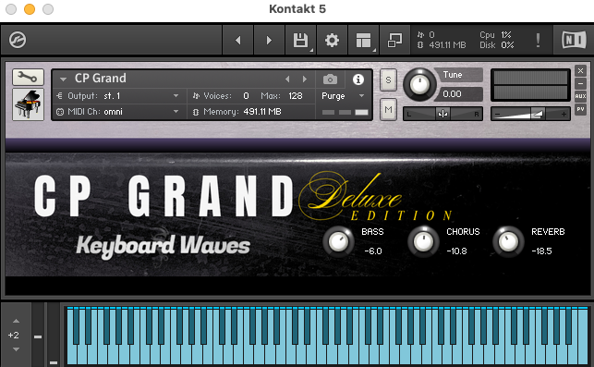Minimize the instrument header view

point(580,83)
